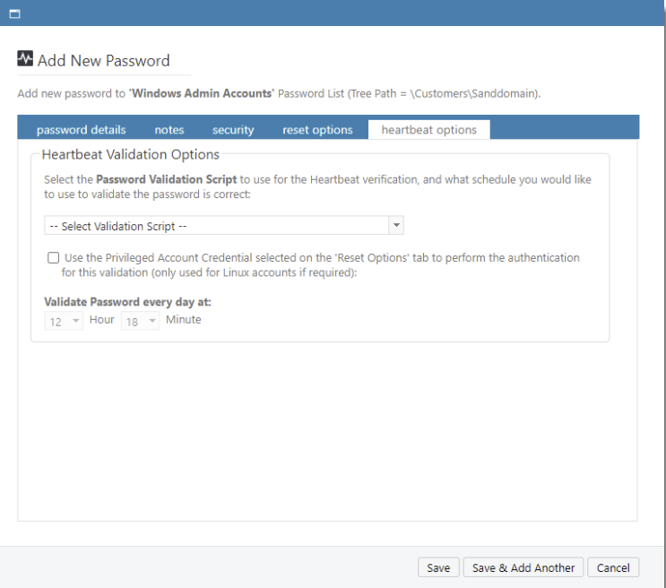666x588 pixels.
Task: Click the 'Validate Password every day at' label
Action: [127, 302]
